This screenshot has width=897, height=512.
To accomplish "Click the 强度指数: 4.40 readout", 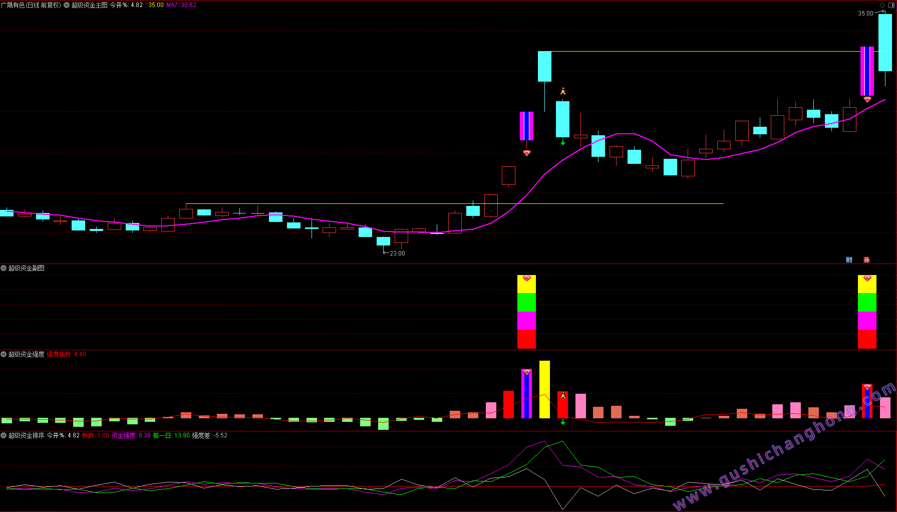I will 67,354.
